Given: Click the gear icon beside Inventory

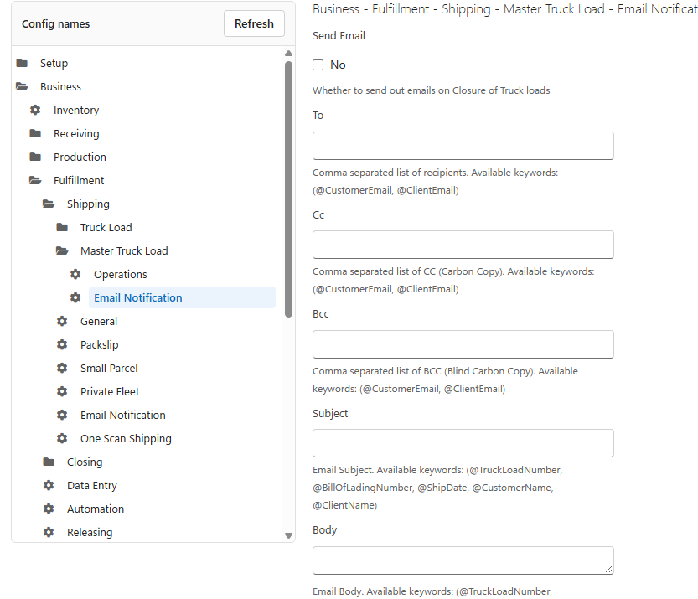Looking at the screenshot, I should pos(35,110).
